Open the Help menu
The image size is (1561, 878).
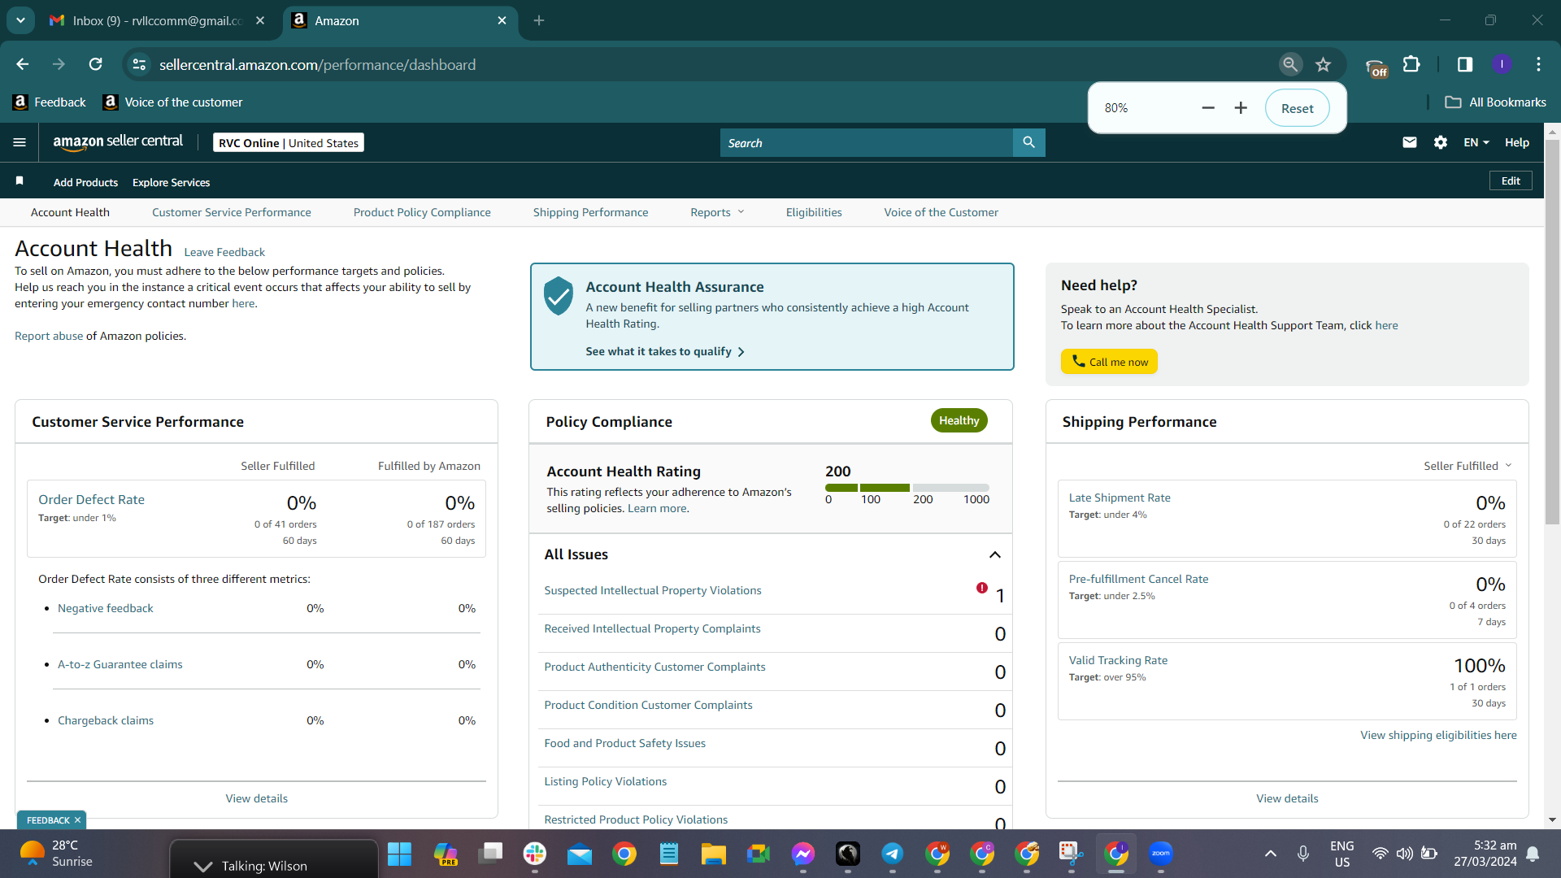click(1517, 142)
